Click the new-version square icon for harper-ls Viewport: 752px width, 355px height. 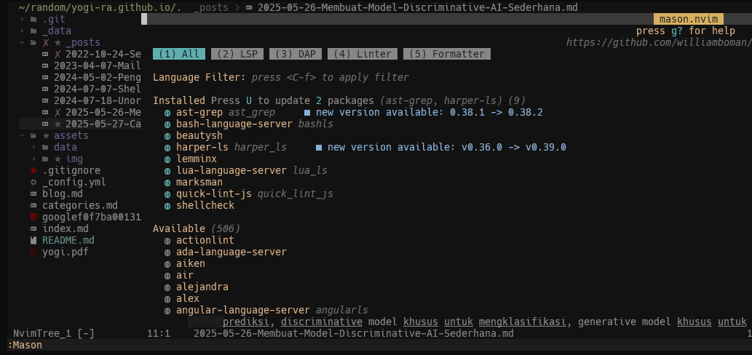click(x=319, y=147)
